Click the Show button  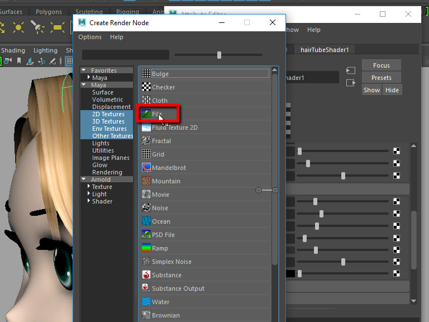coord(371,90)
